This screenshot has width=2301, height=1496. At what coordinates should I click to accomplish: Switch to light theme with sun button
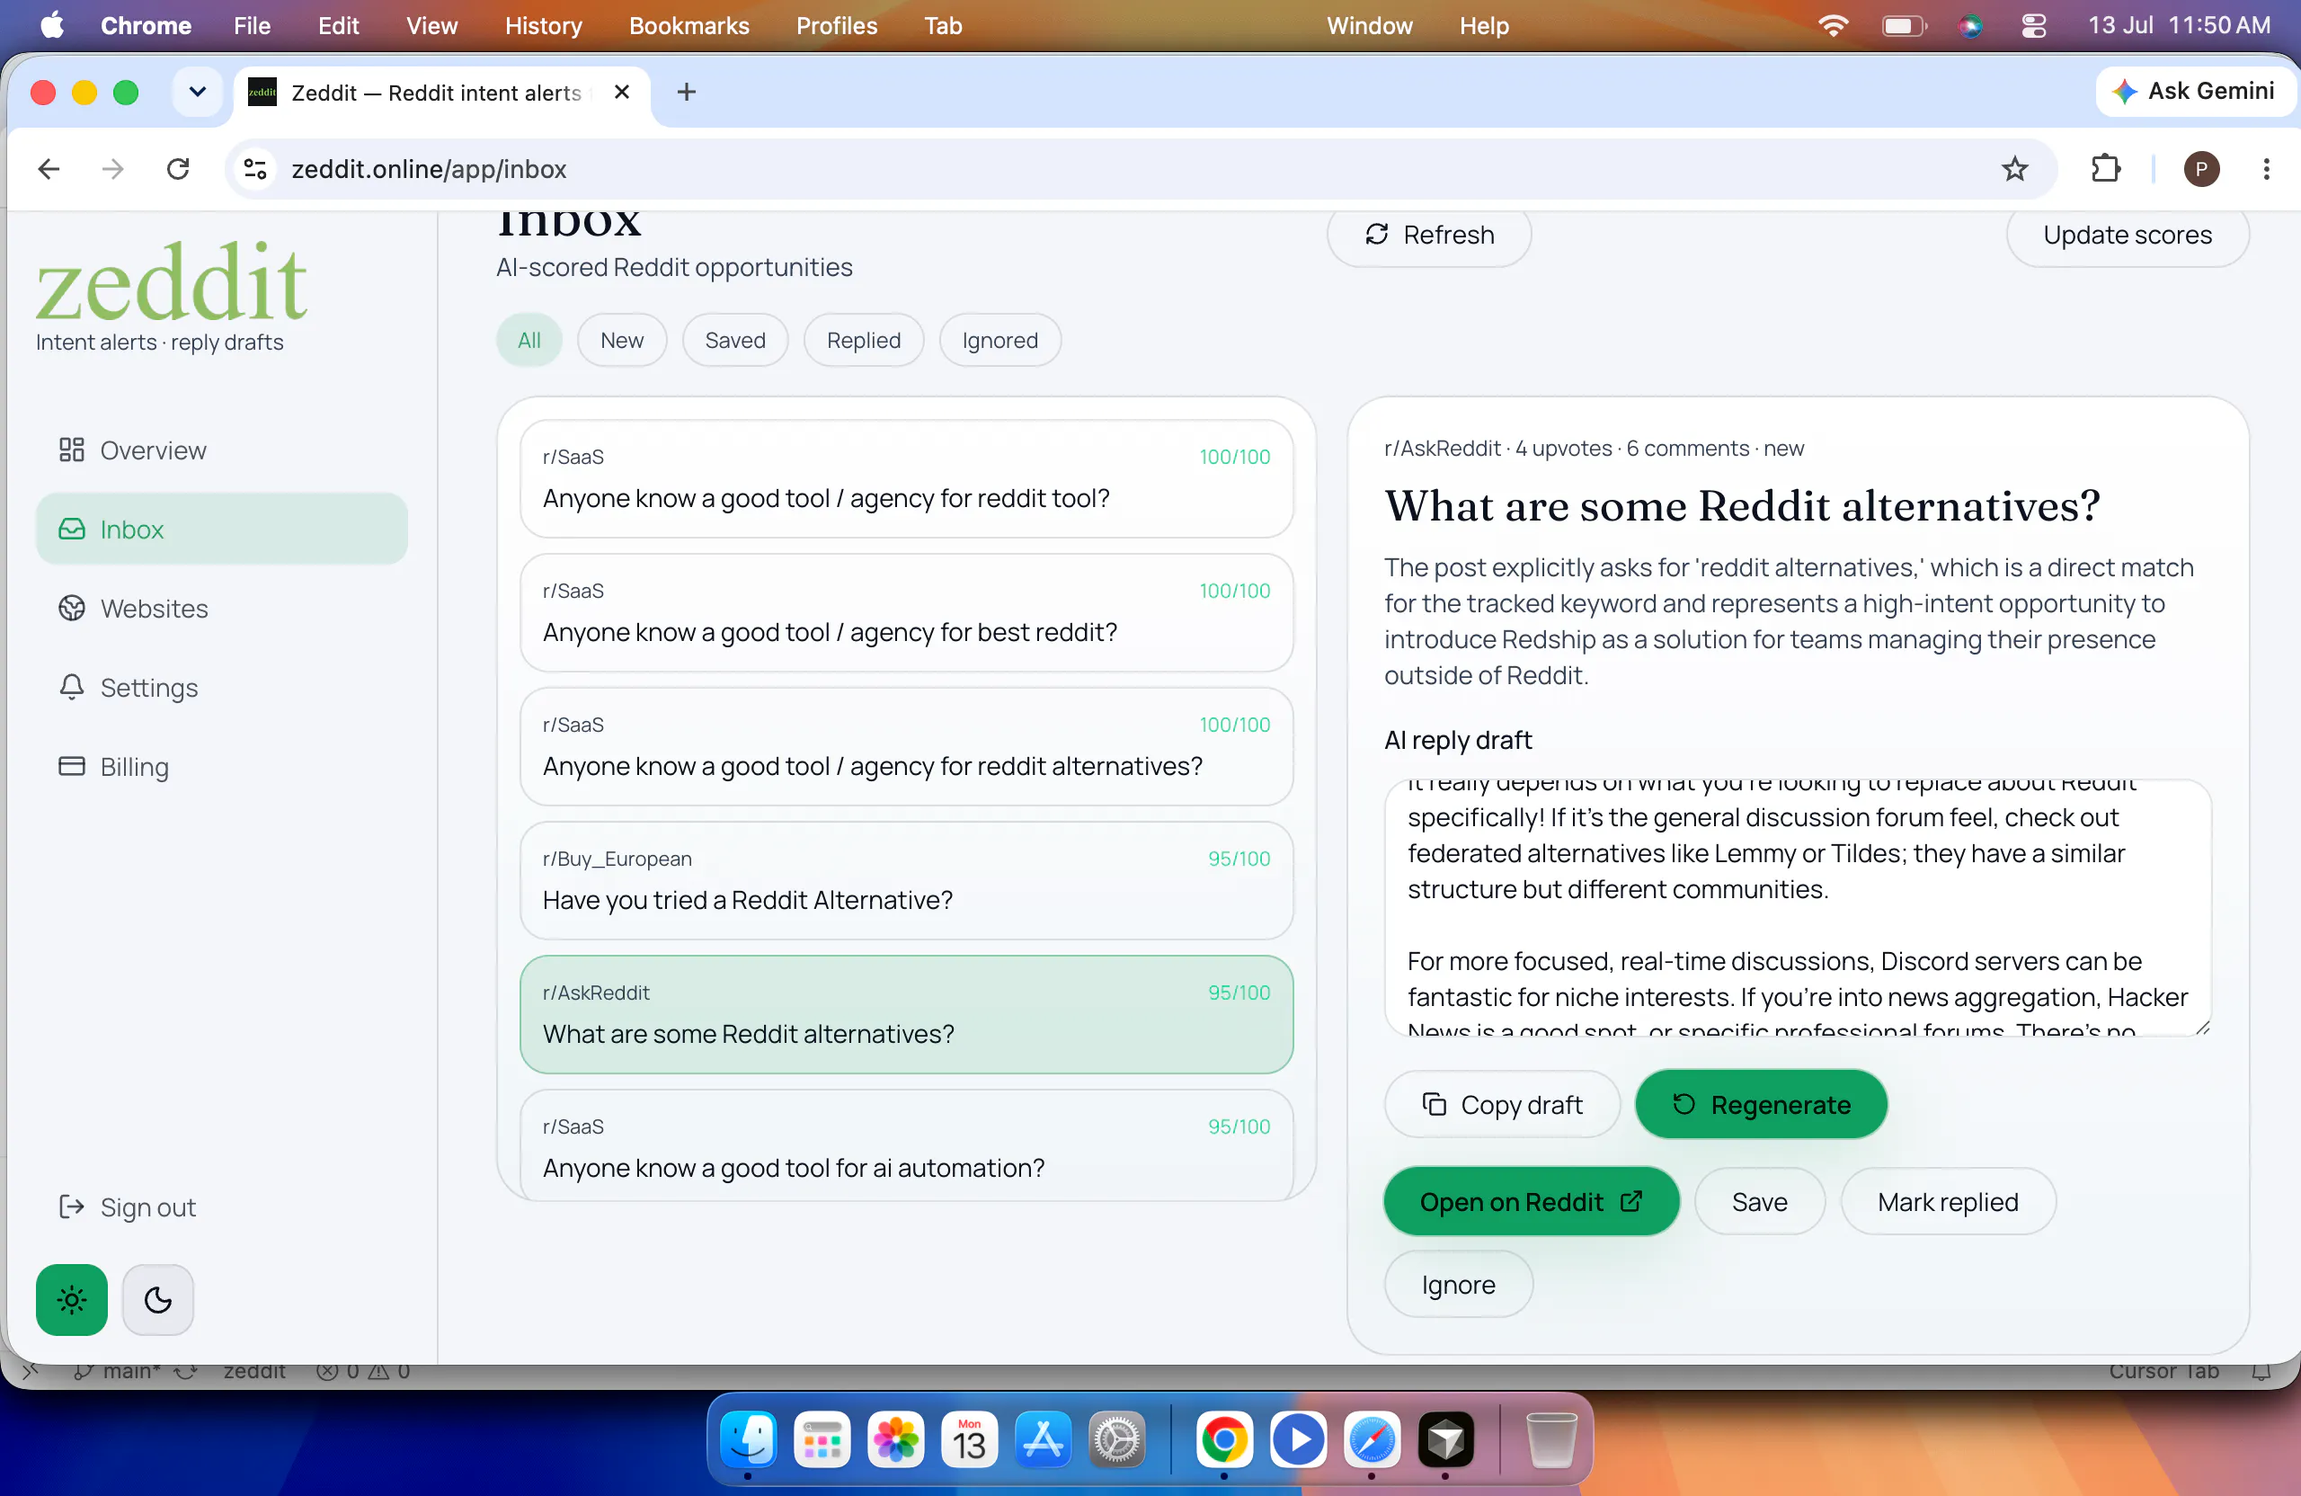tap(72, 1300)
